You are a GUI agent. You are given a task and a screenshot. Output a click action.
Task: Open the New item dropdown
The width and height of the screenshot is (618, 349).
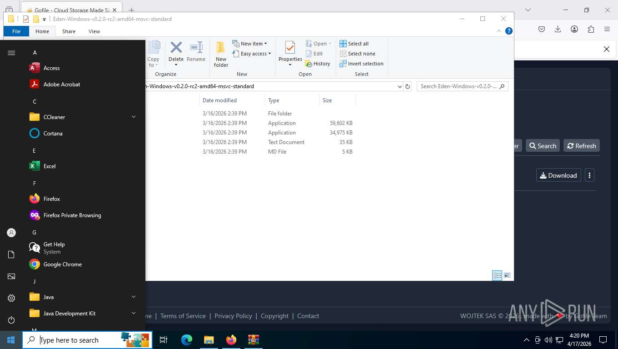pyautogui.click(x=249, y=44)
